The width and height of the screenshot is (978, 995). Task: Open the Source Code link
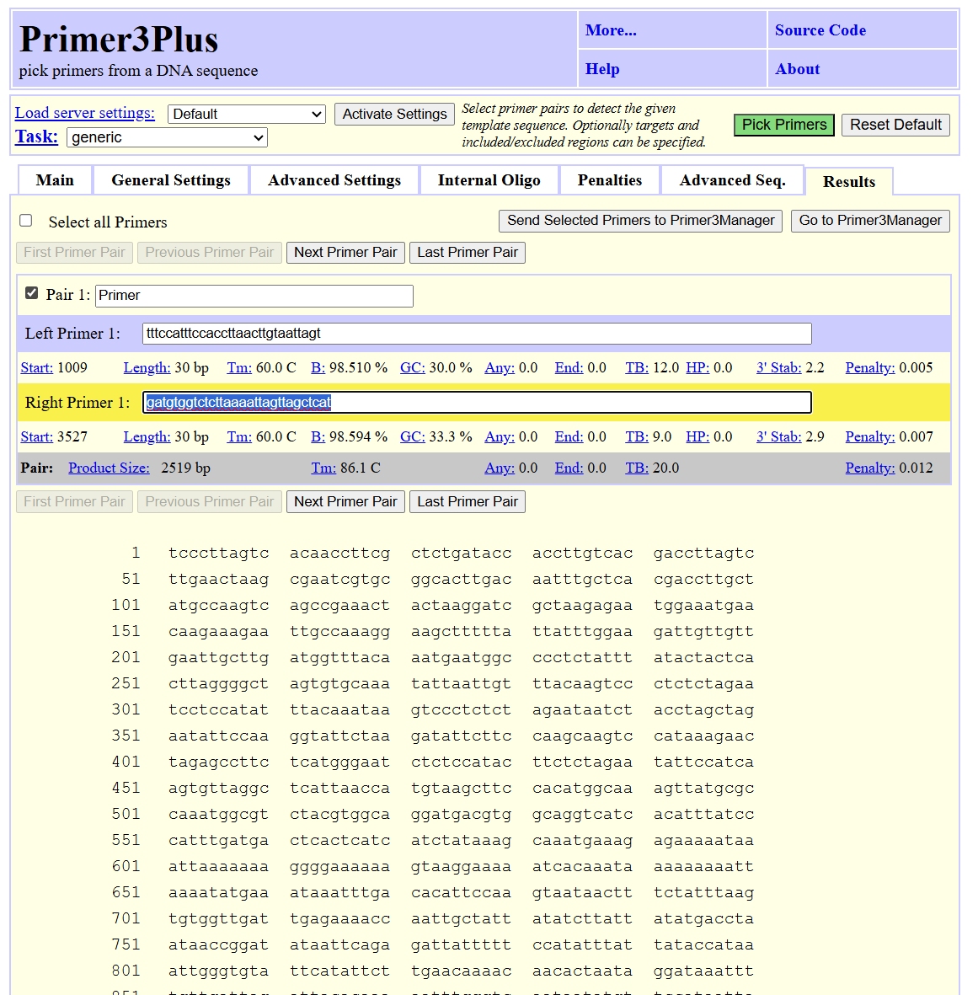click(820, 30)
